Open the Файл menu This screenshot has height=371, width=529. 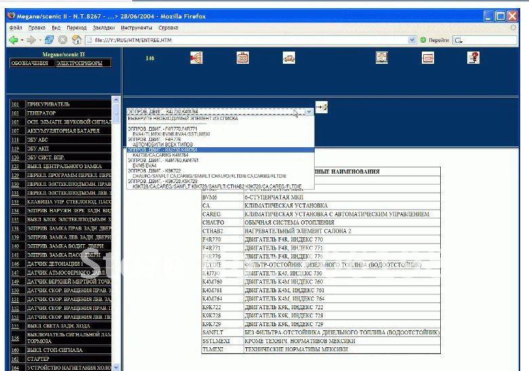click(x=16, y=28)
